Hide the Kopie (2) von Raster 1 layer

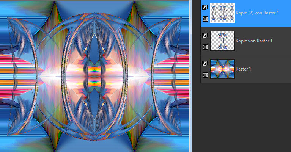point(205,19)
